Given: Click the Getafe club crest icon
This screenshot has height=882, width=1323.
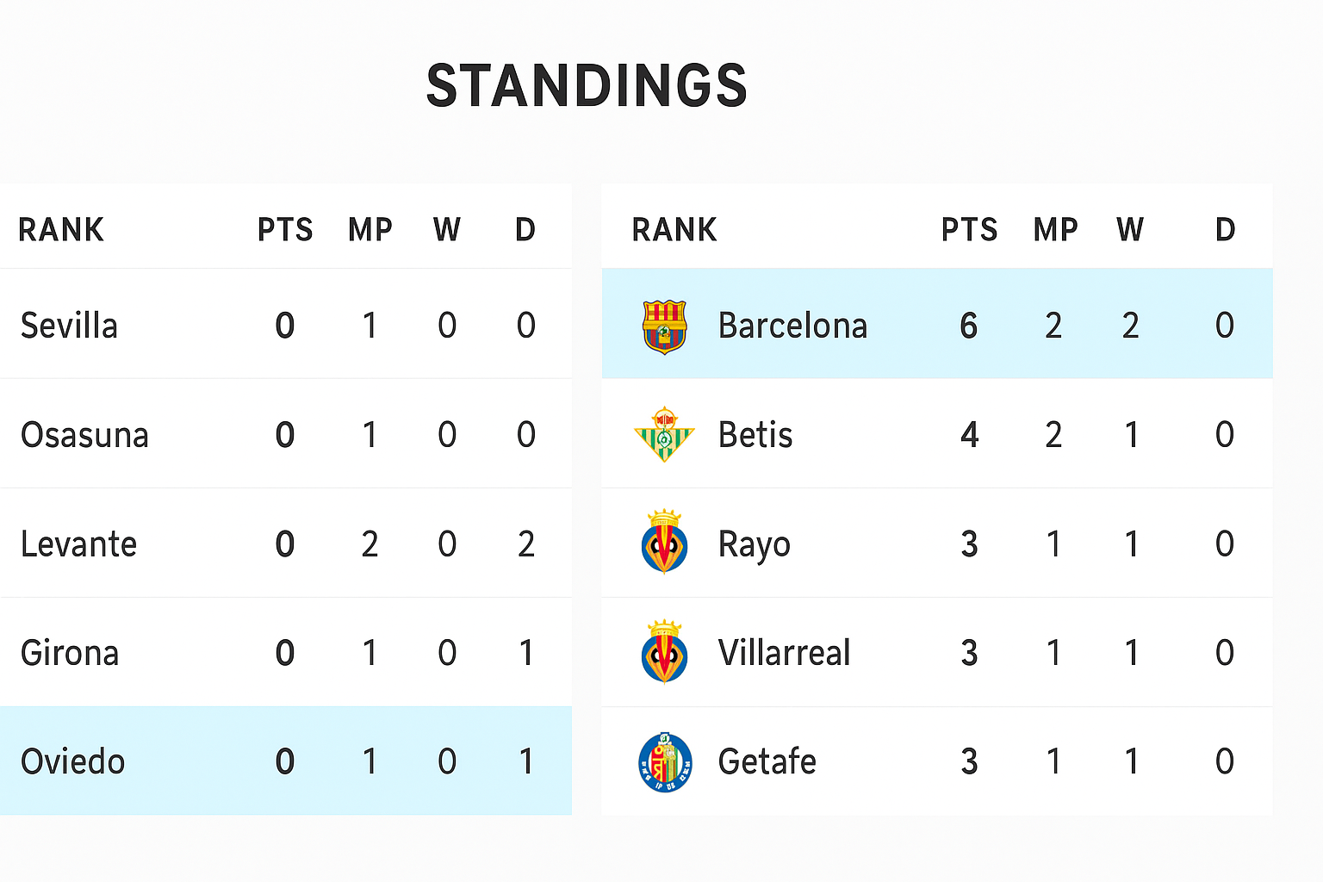Looking at the screenshot, I should (664, 761).
